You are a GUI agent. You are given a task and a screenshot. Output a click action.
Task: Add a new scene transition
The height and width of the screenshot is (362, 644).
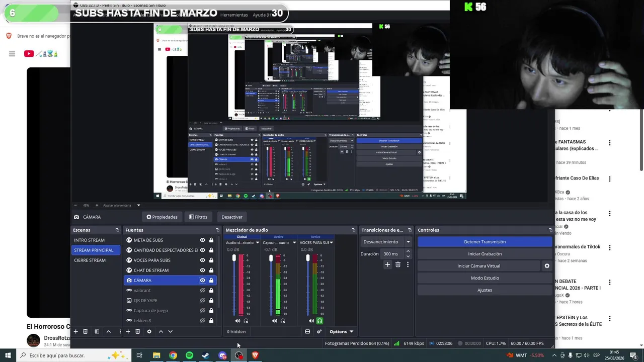coord(387,264)
